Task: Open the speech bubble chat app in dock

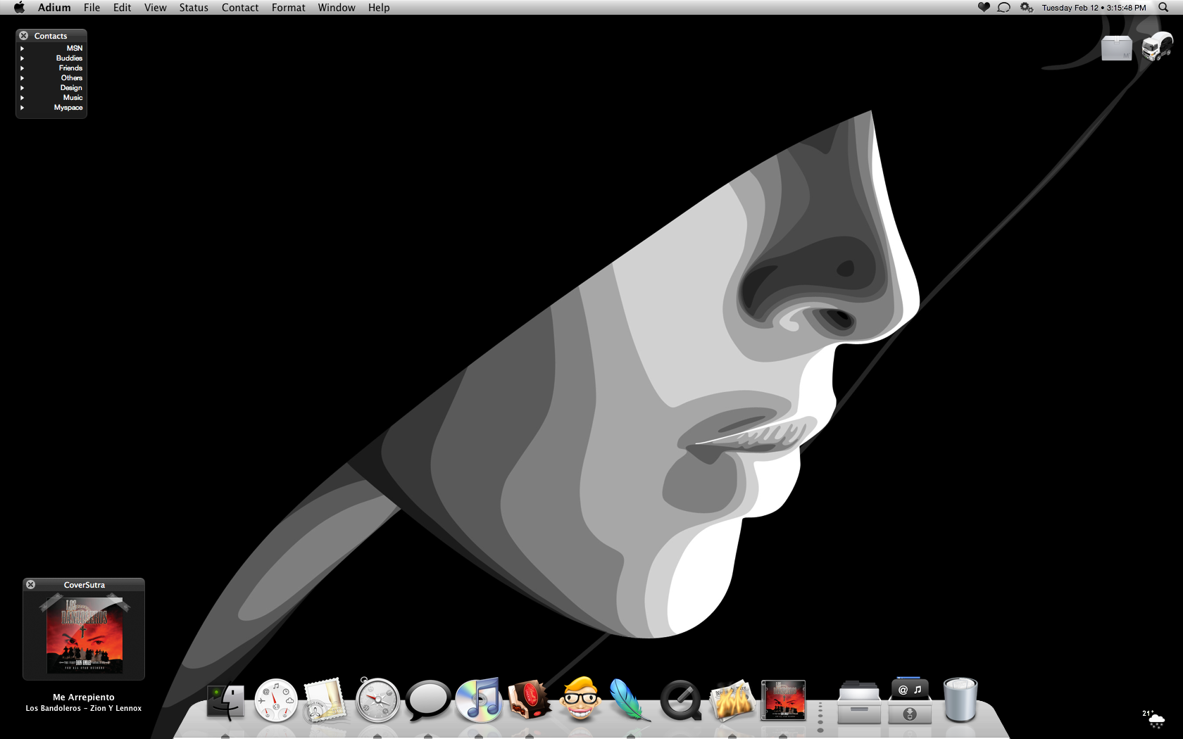Action: pyautogui.click(x=427, y=700)
